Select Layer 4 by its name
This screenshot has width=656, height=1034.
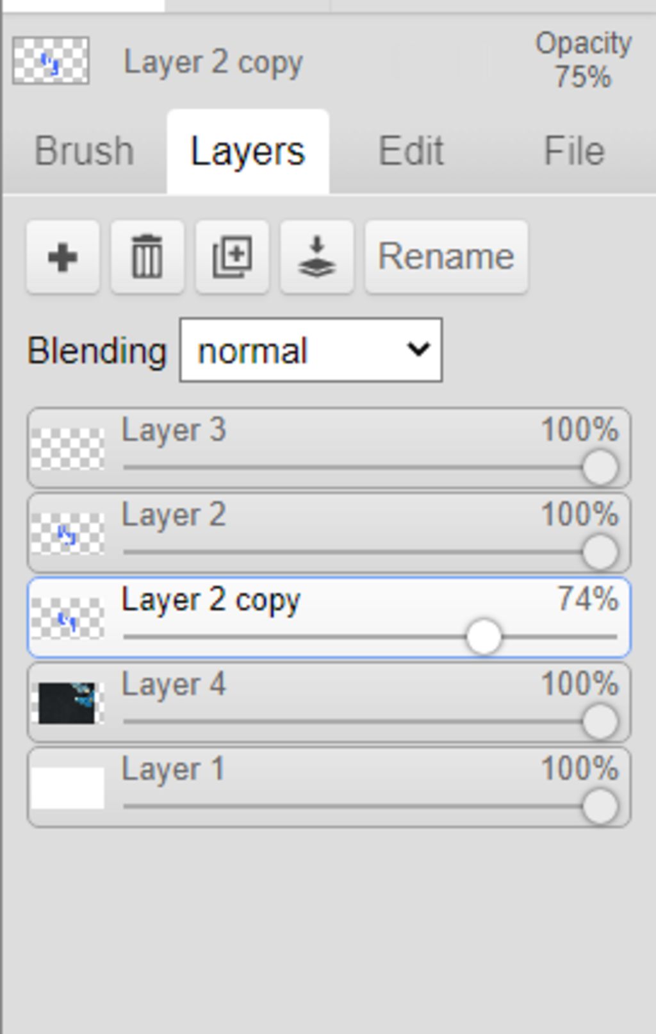pos(174,685)
